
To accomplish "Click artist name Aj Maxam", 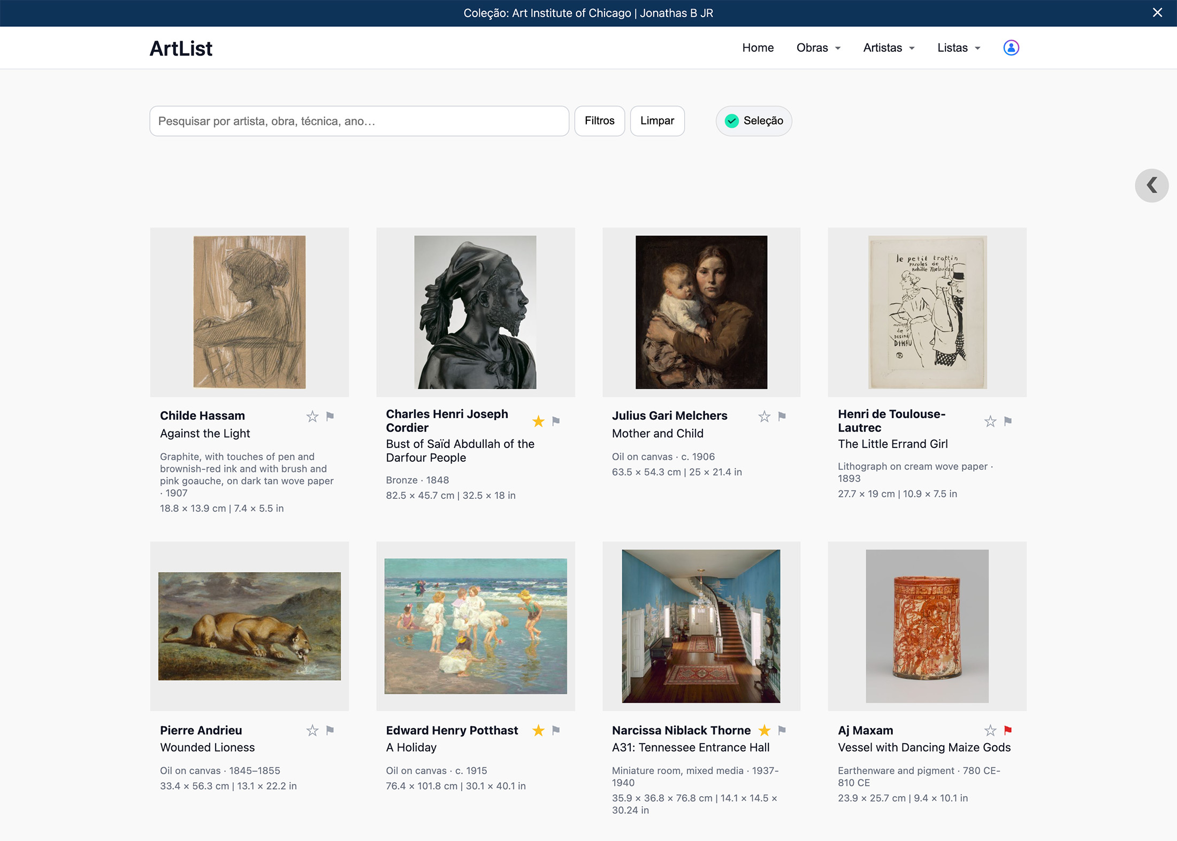I will pos(865,730).
